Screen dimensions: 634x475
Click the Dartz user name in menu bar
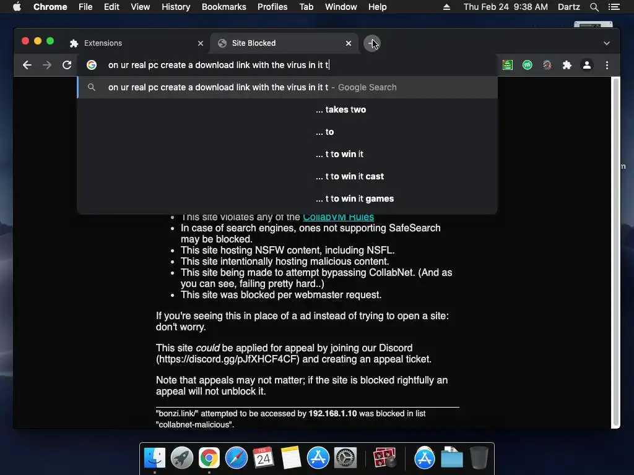click(x=568, y=7)
